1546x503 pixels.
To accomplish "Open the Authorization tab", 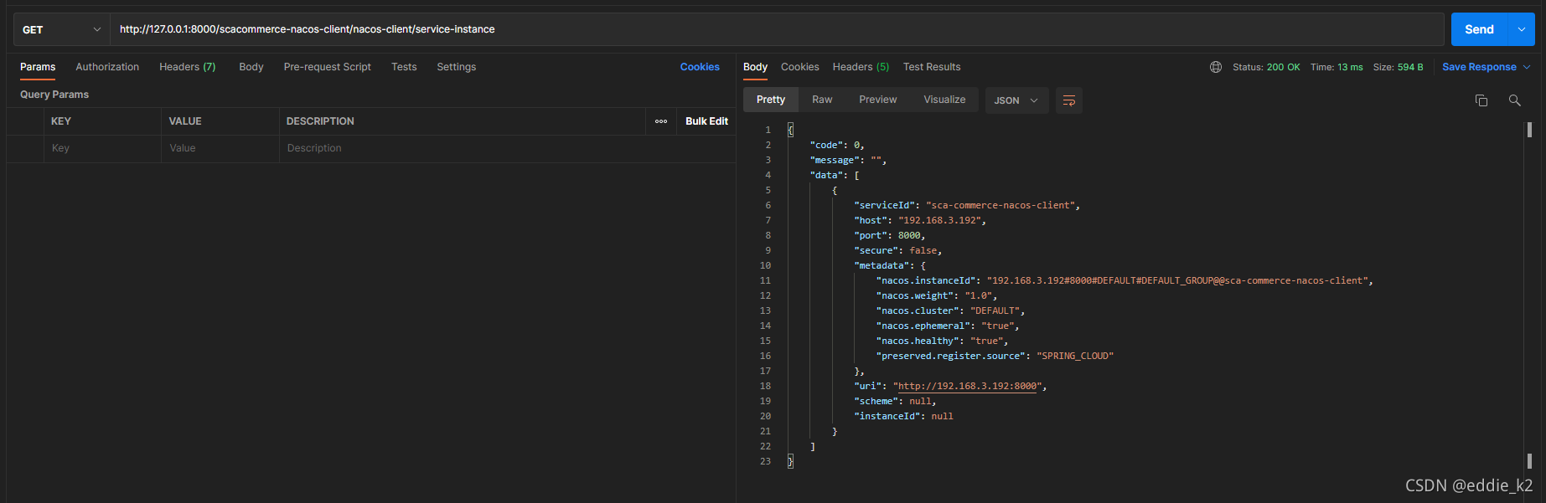I will (107, 67).
